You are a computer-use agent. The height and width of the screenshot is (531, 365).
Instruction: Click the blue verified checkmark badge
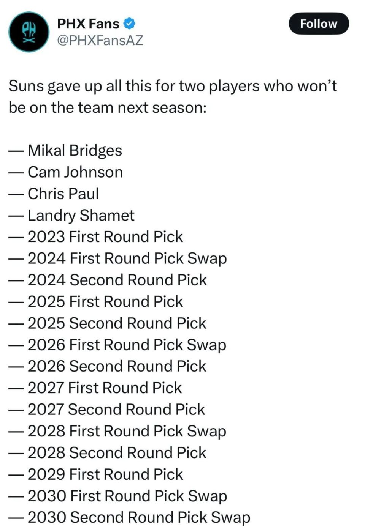coord(130,24)
